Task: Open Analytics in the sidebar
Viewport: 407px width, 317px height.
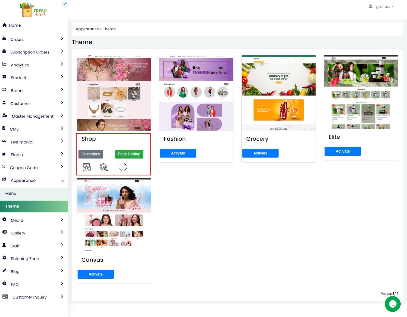Action: 20,65
